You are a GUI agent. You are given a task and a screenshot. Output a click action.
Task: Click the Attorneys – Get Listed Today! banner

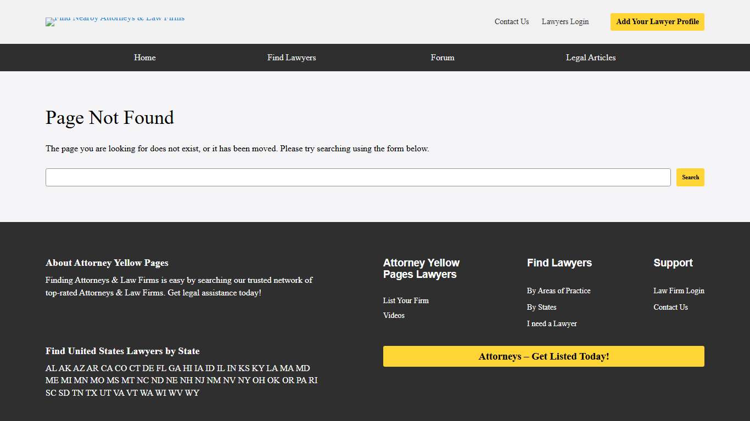tap(544, 356)
